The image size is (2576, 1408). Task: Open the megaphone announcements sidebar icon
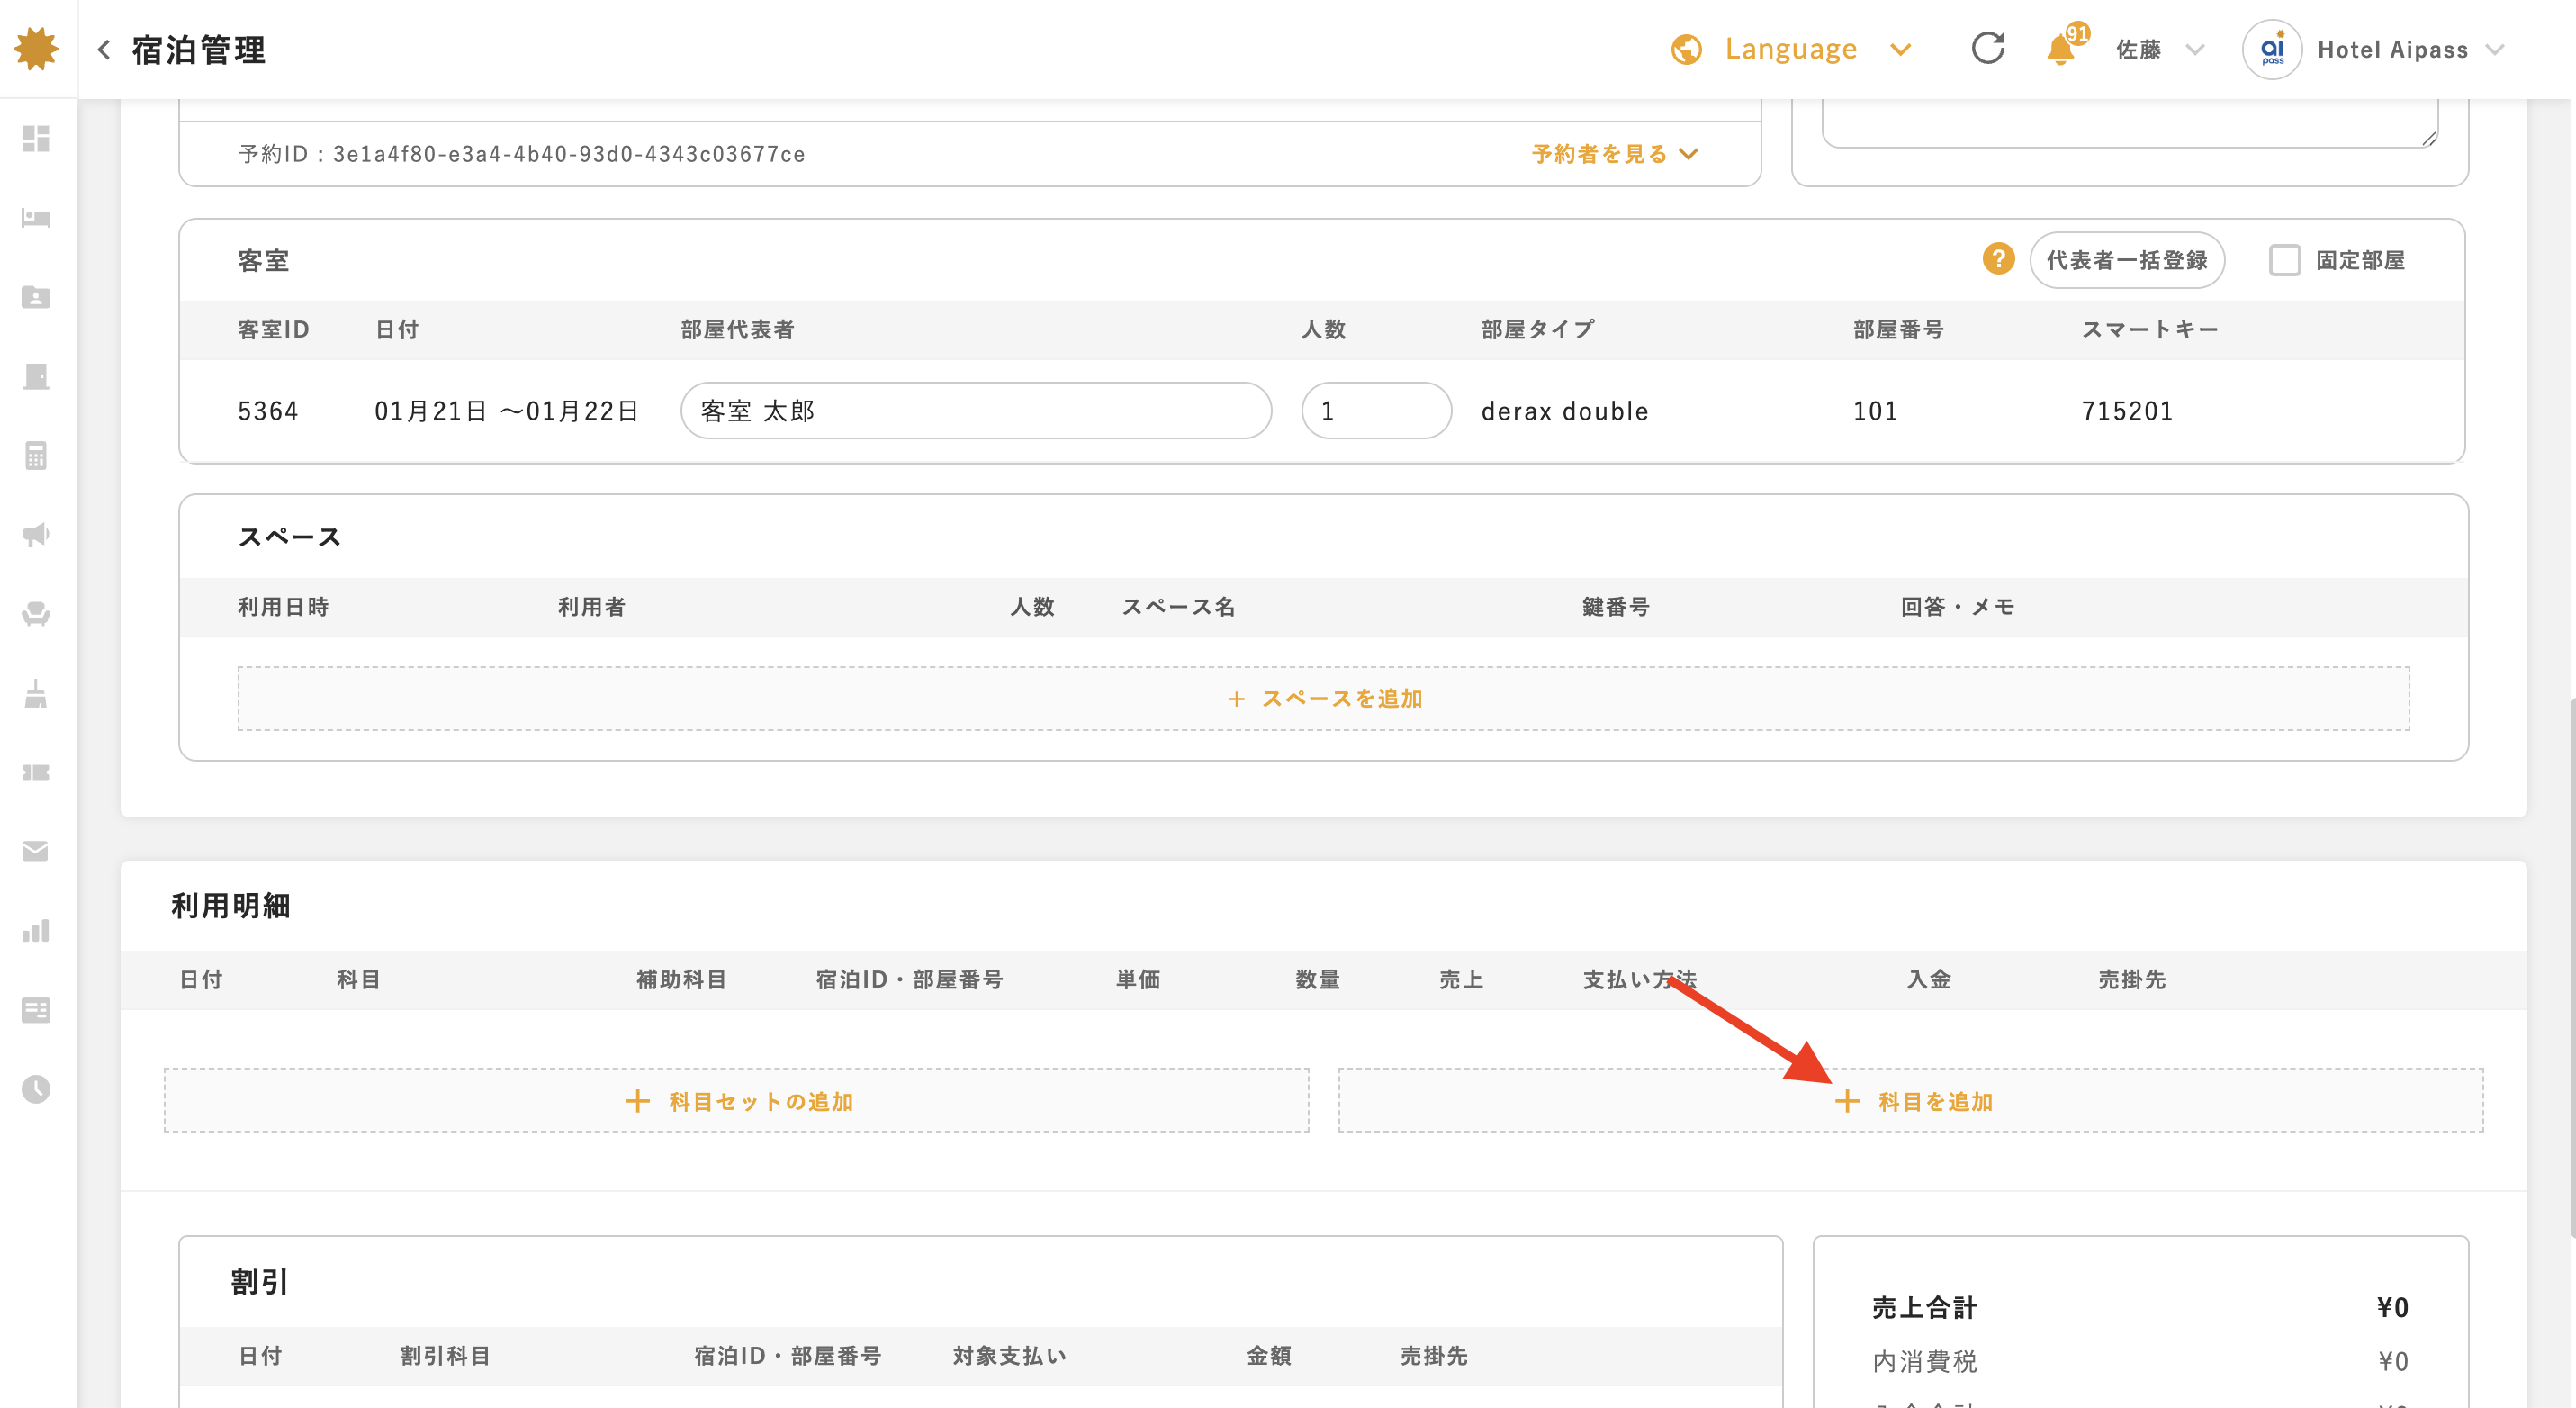point(36,534)
